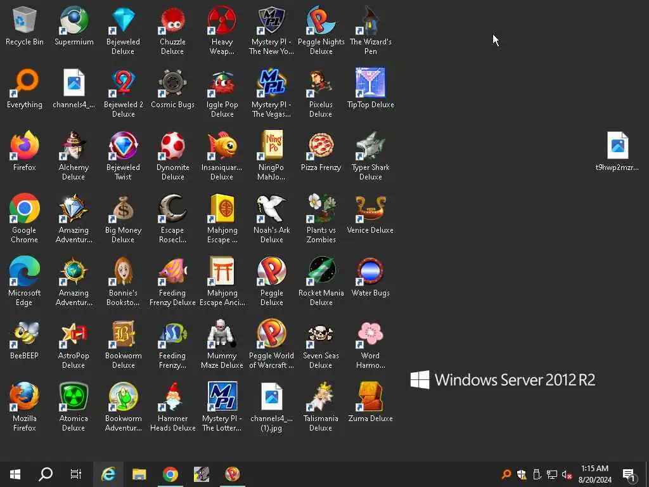Select the t9hwp2mzr image file on desktop

pyautogui.click(x=617, y=151)
